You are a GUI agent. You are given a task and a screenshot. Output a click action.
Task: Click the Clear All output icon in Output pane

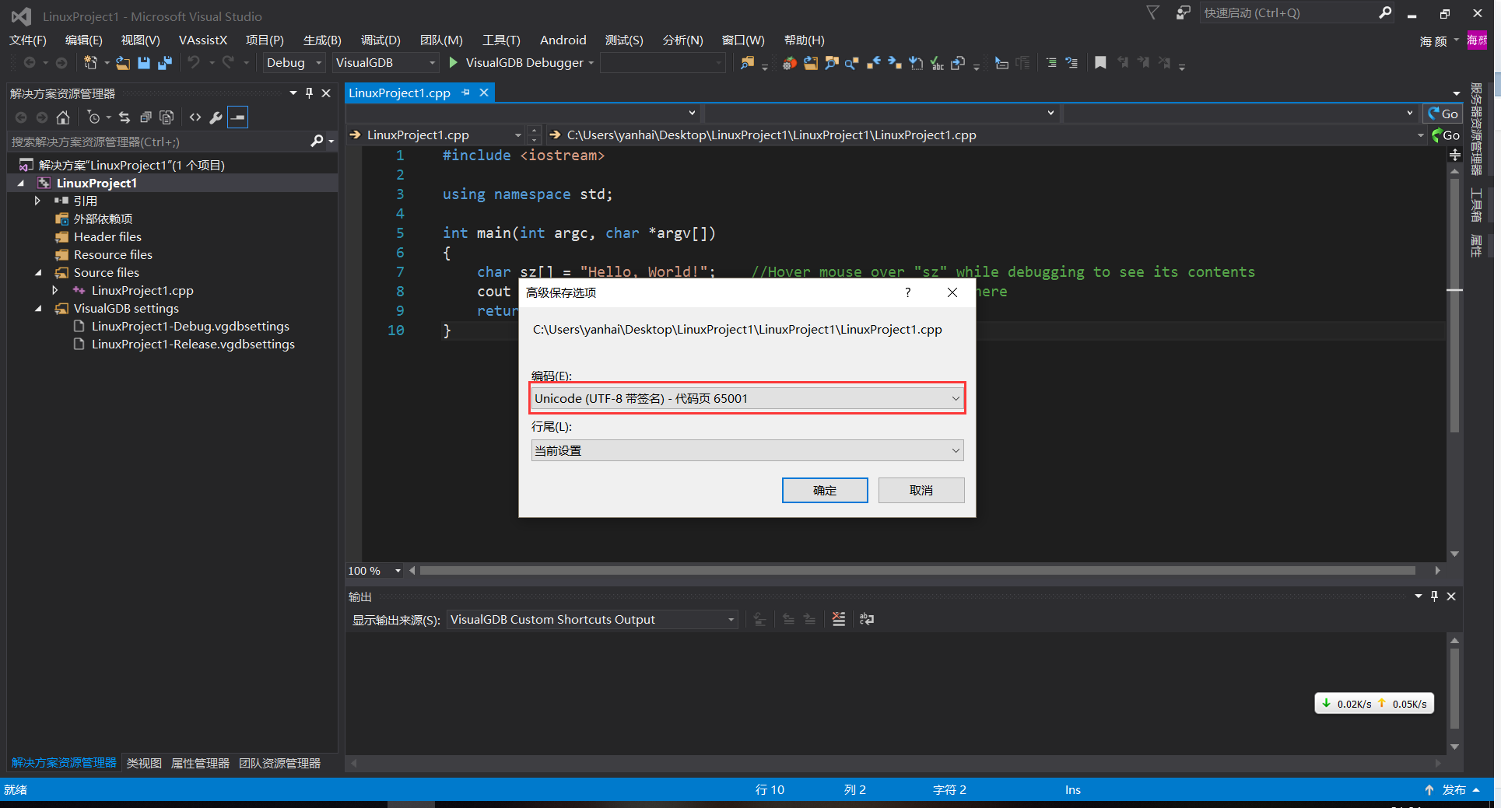pyautogui.click(x=838, y=619)
